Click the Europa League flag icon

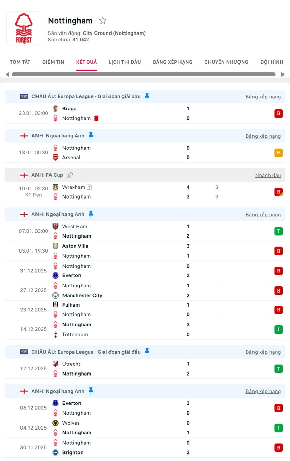pos(24,96)
